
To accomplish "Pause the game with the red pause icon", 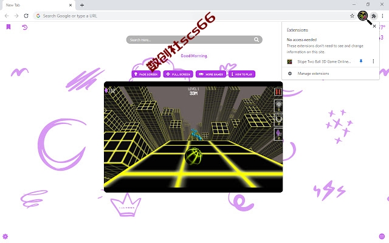I will coord(278,92).
